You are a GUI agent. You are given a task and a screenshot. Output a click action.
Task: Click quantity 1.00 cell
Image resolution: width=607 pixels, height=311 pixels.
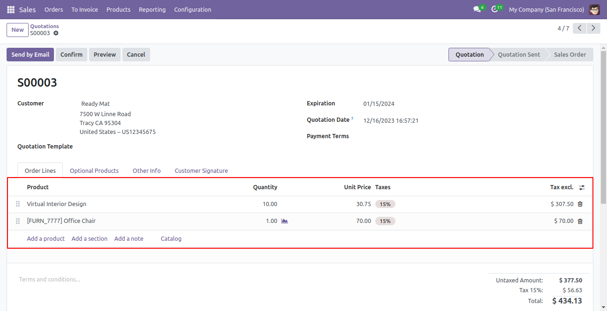click(x=272, y=221)
